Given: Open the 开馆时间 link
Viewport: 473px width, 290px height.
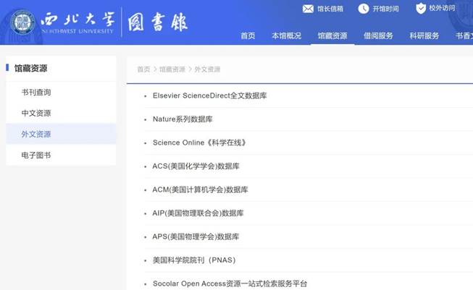Looking at the screenshot, I should pos(385,9).
